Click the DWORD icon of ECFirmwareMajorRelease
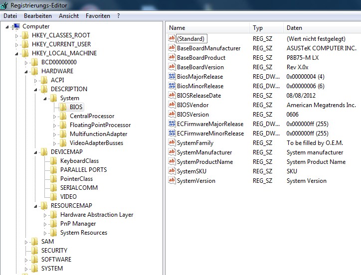The height and width of the screenshot is (275, 361). (x=172, y=124)
